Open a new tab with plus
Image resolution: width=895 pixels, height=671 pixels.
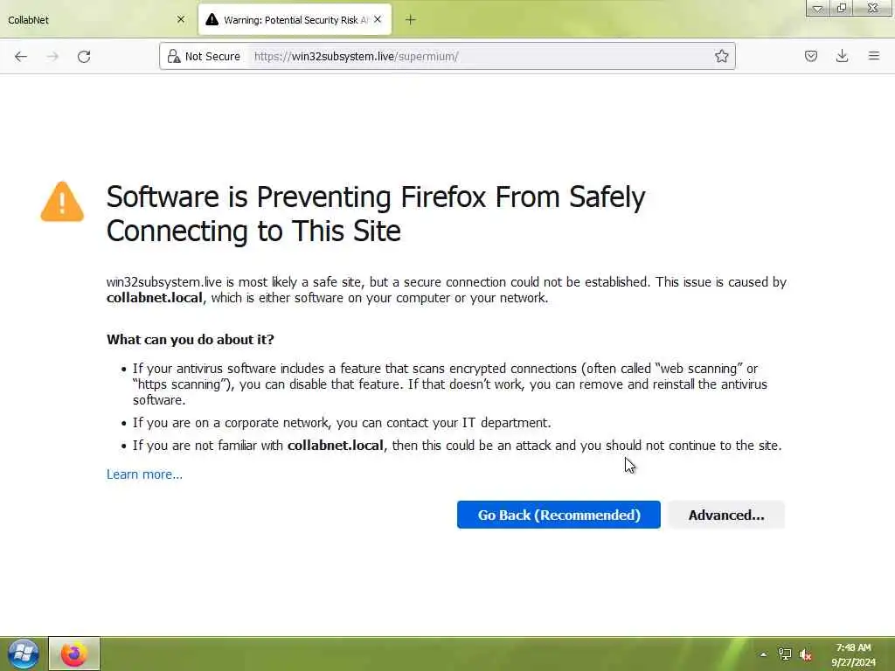(411, 19)
